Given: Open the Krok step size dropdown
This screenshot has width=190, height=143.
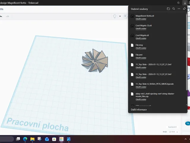Looking at the screenshot, I should click(173, 132).
